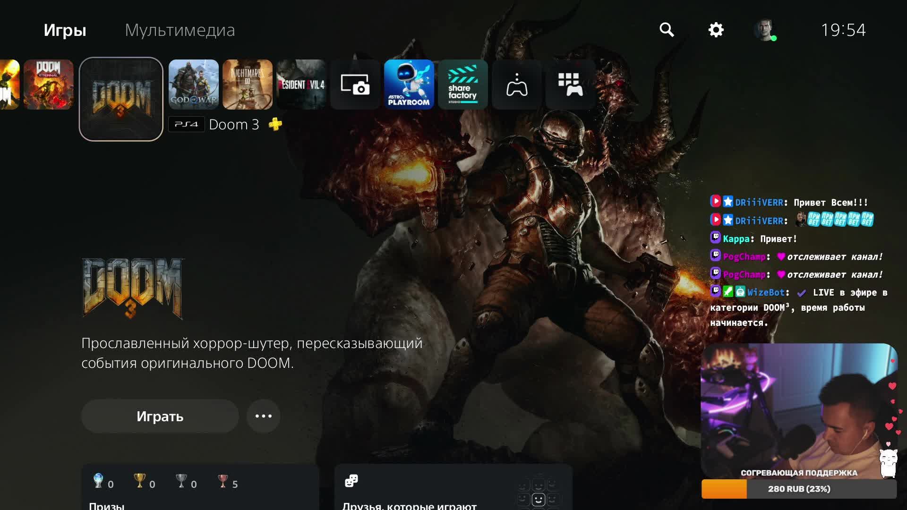Open Settings gear icon
This screenshot has width=907, height=510.
tap(716, 30)
